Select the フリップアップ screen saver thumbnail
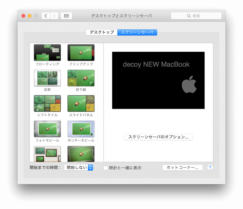243x209 pixels. 81,53
